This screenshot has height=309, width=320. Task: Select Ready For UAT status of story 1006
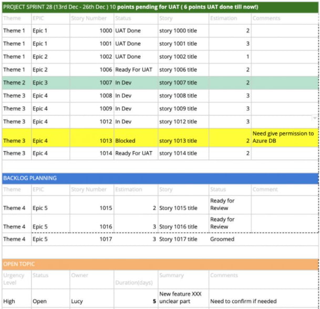135,69
